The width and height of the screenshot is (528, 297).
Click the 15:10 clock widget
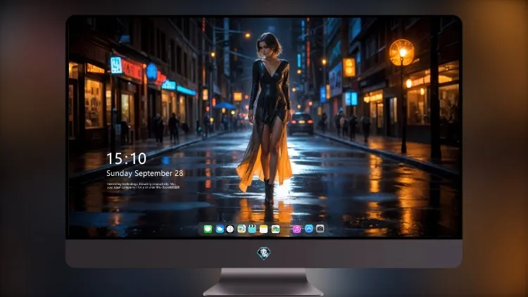(126, 158)
